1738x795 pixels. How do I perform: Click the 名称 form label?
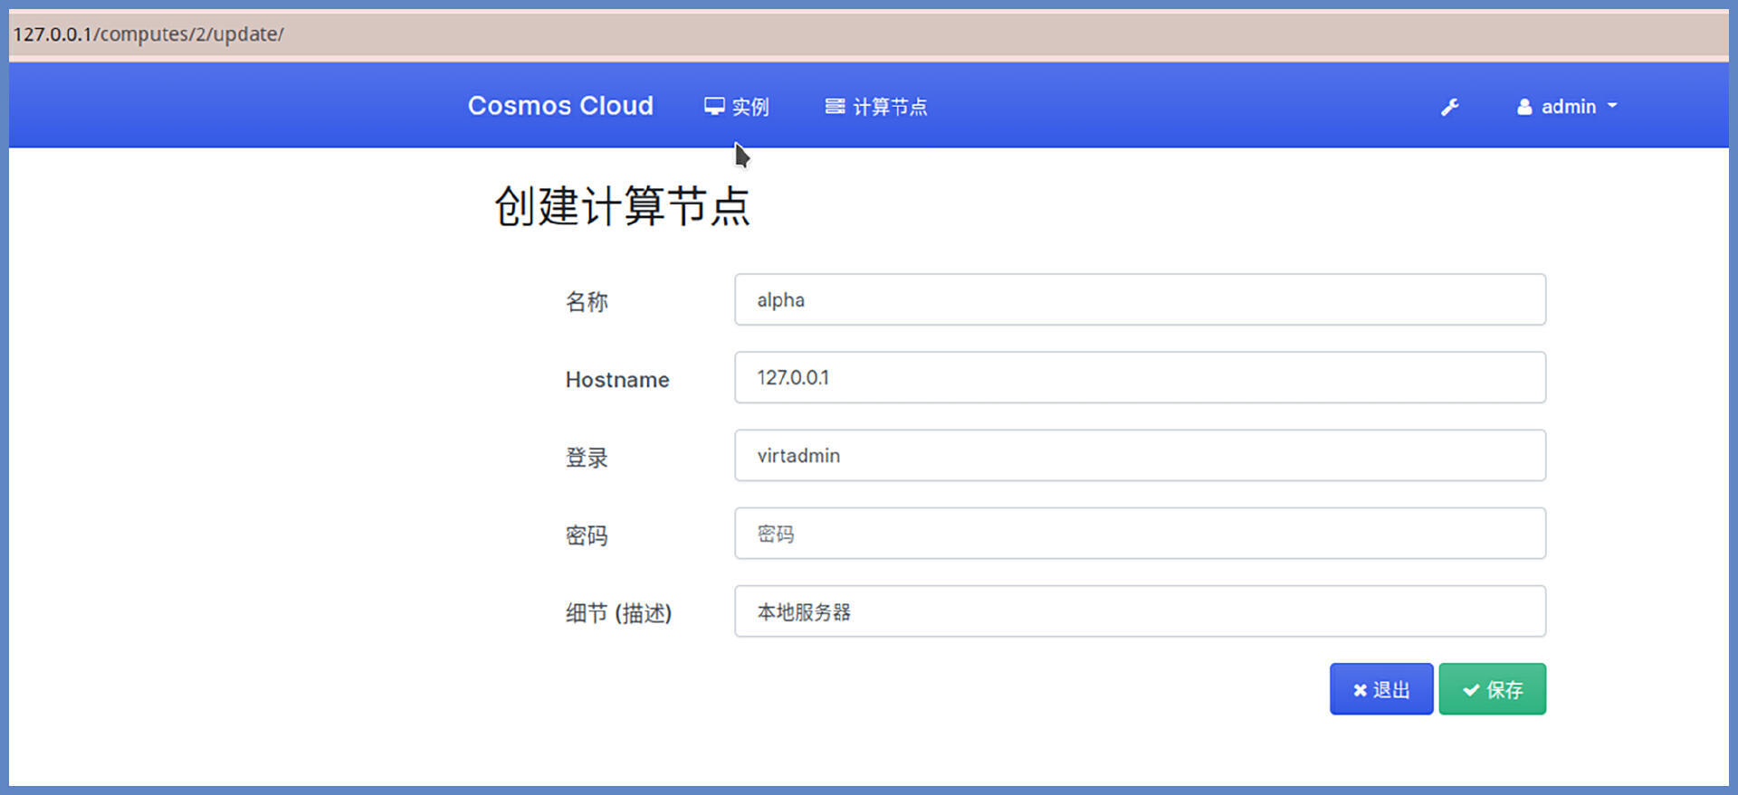pyautogui.click(x=587, y=301)
